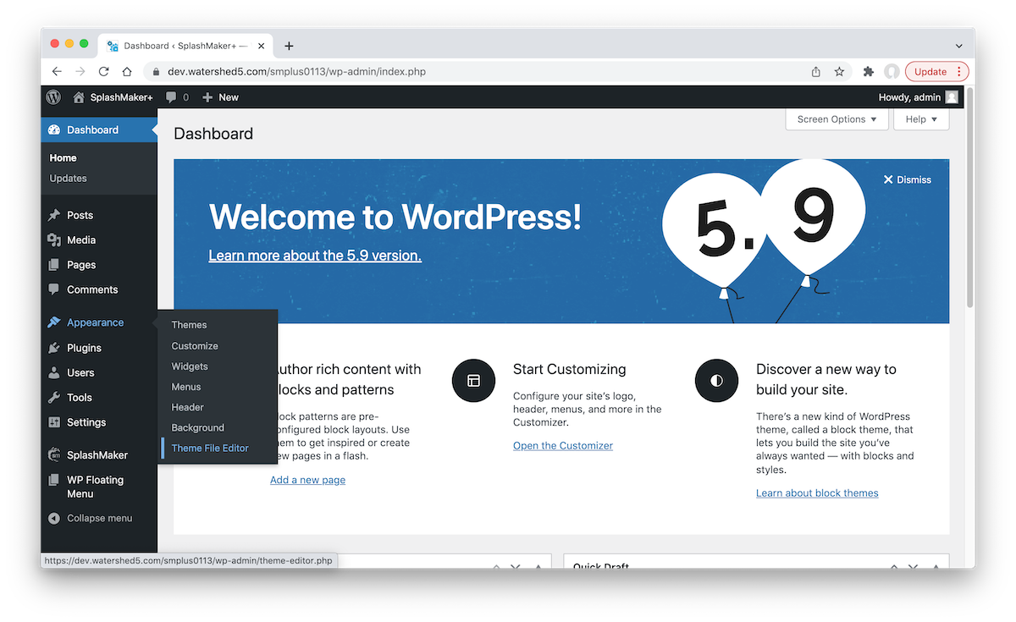Click the Dashboard gauge icon in sidebar

54,129
